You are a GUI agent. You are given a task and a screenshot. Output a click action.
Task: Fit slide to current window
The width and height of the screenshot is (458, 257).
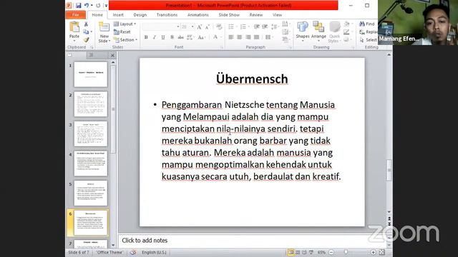[381, 252]
